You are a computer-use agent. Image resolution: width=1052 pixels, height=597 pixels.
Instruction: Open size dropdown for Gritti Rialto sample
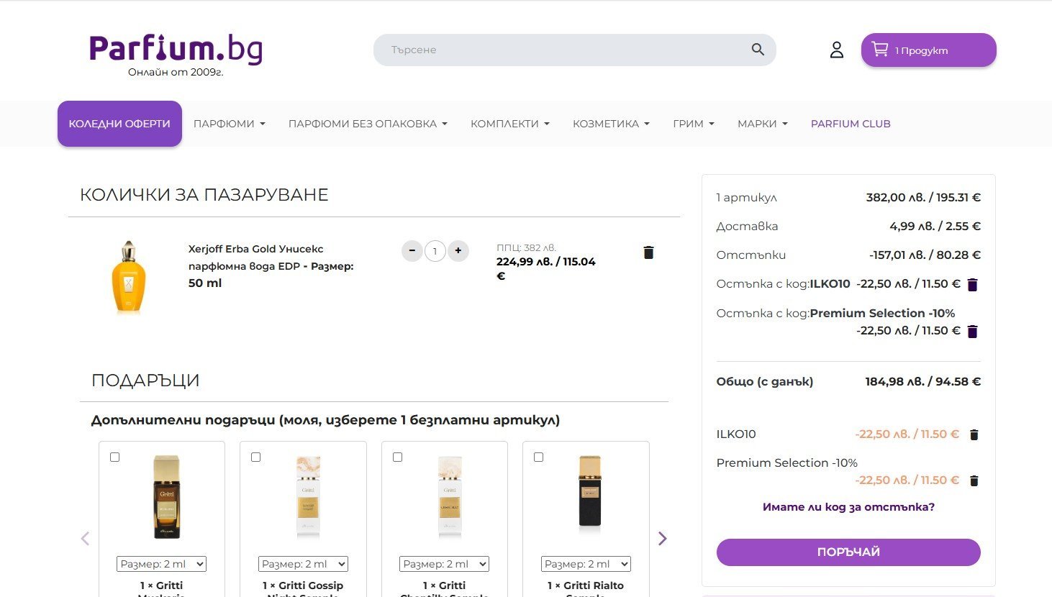tap(586, 564)
